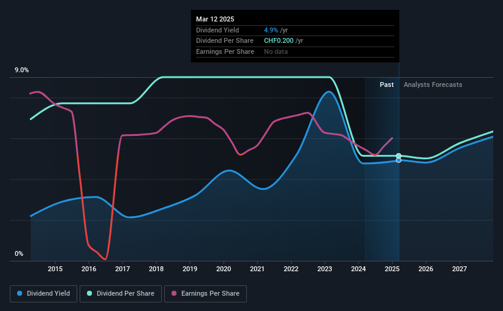Select the Past region label
The image size is (503, 311).
pos(387,84)
